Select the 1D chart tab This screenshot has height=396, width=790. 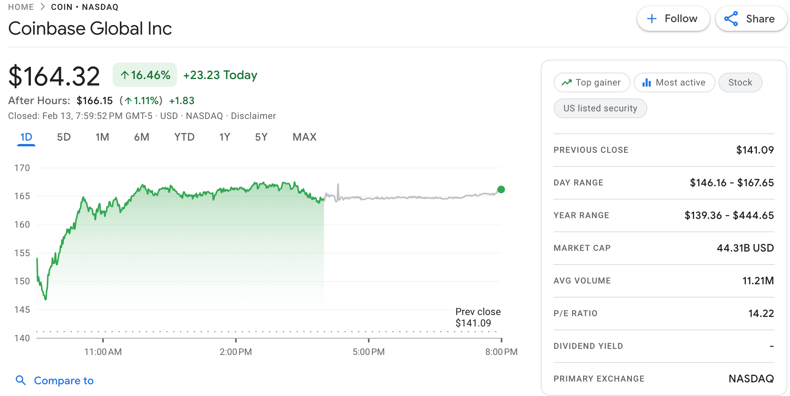point(26,137)
